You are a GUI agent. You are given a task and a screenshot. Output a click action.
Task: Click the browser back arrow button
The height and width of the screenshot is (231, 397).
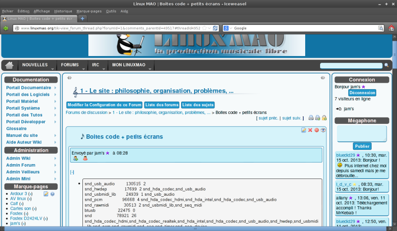5,28
